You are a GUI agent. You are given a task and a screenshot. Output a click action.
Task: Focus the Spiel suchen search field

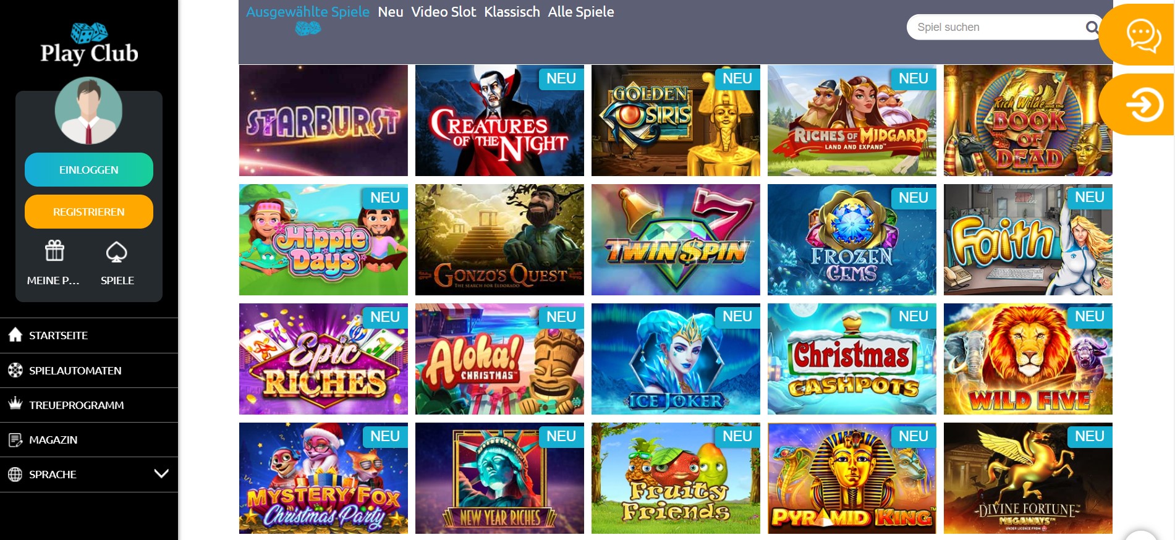(998, 27)
